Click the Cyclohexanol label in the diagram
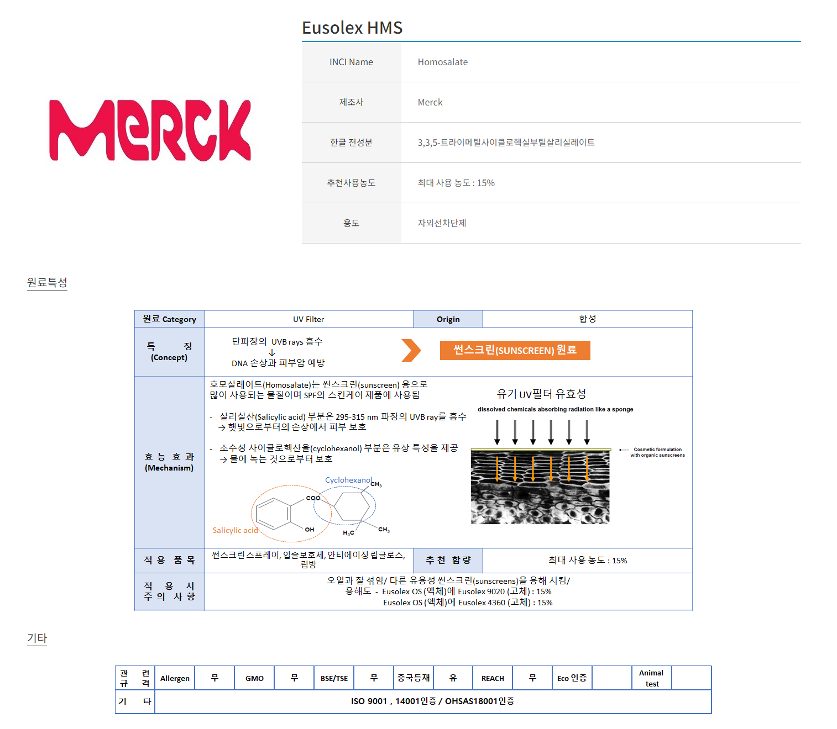 tap(348, 480)
